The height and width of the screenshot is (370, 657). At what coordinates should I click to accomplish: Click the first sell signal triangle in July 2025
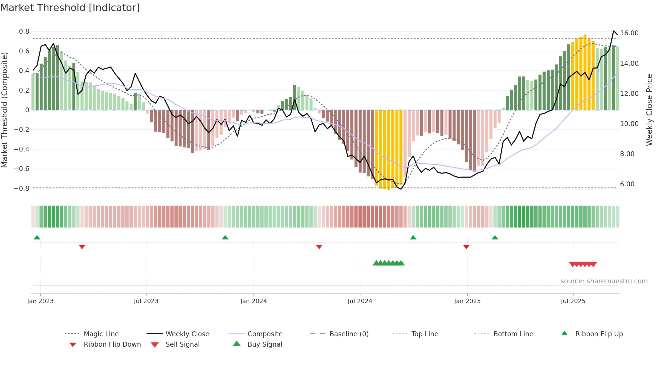click(x=572, y=264)
